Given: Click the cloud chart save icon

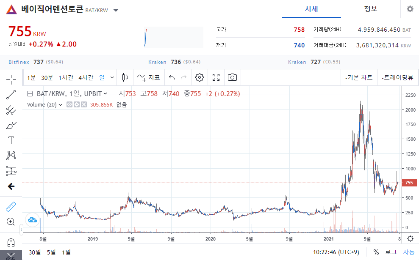Looking at the screenshot, I should 32,220.
